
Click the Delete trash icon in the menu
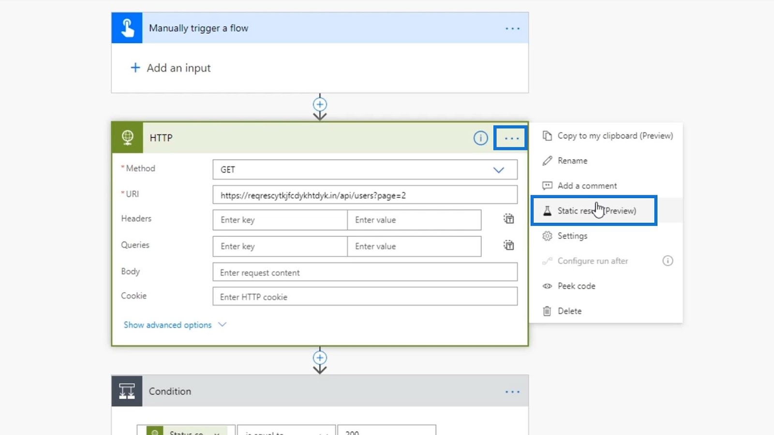tap(547, 311)
